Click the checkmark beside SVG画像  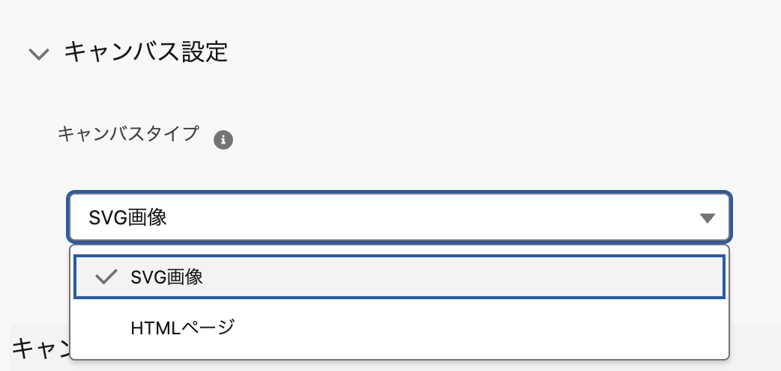[x=107, y=277]
